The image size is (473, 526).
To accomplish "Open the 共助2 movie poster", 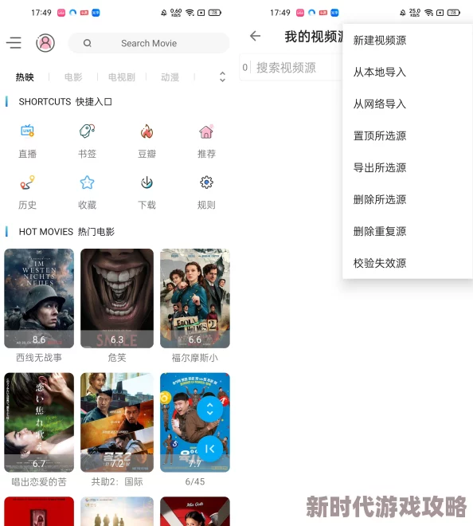I will click(x=117, y=422).
